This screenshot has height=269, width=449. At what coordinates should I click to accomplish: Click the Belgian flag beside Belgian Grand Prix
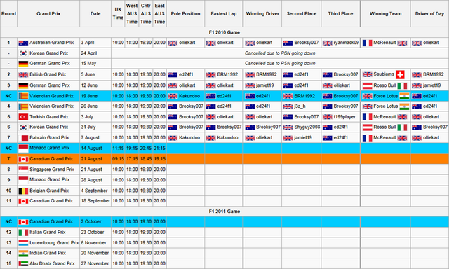23,191
